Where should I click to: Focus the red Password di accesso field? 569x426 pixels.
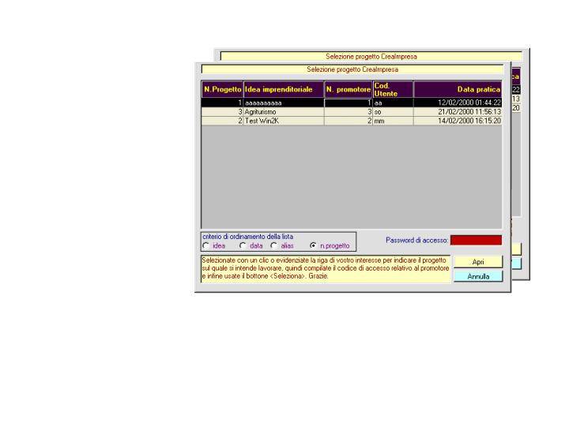pos(476,240)
